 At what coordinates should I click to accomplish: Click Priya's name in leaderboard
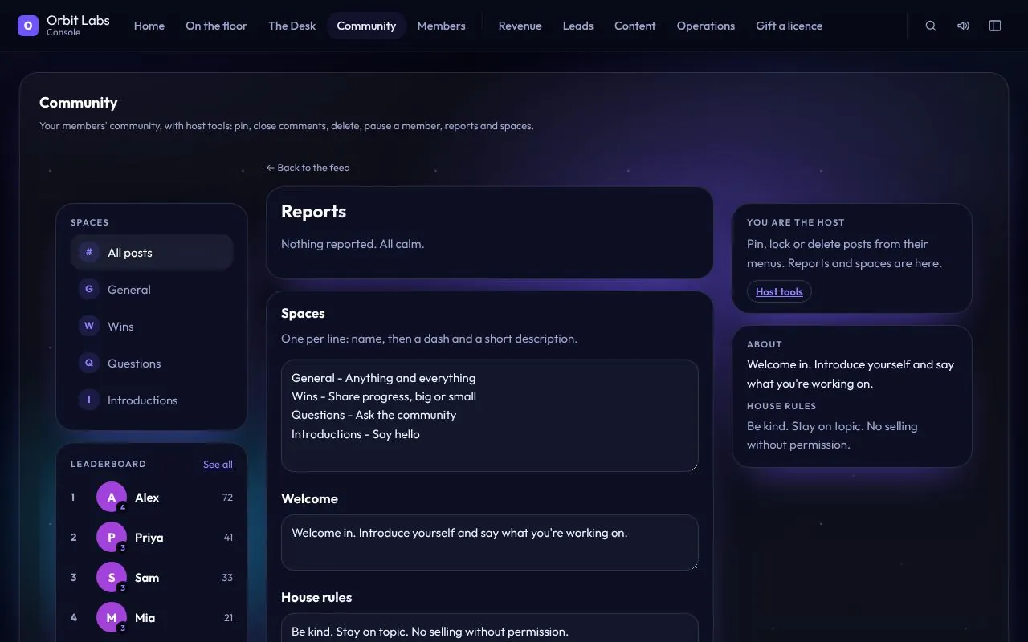(x=149, y=538)
